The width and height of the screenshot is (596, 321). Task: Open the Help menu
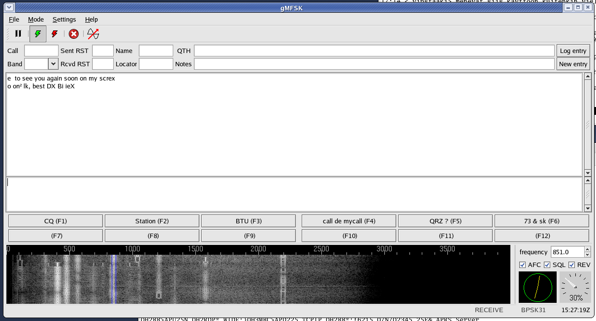coord(92,20)
